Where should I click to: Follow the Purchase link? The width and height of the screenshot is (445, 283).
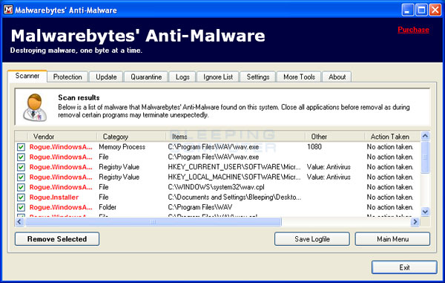(413, 30)
